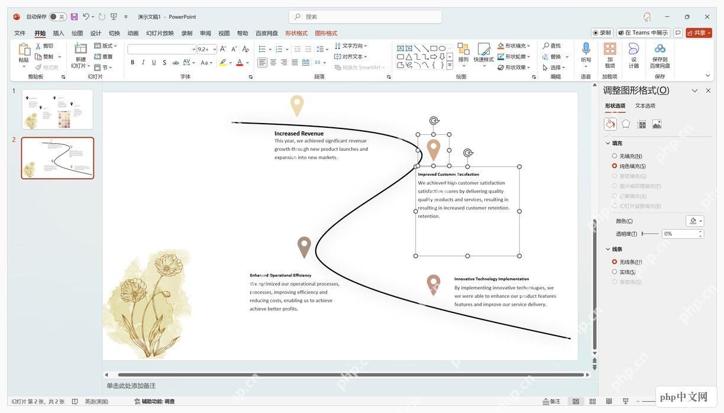Screen dimensions: 724x413
Task: Click Present in Teams (在 Teams 中展示)
Action: pyautogui.click(x=643, y=33)
